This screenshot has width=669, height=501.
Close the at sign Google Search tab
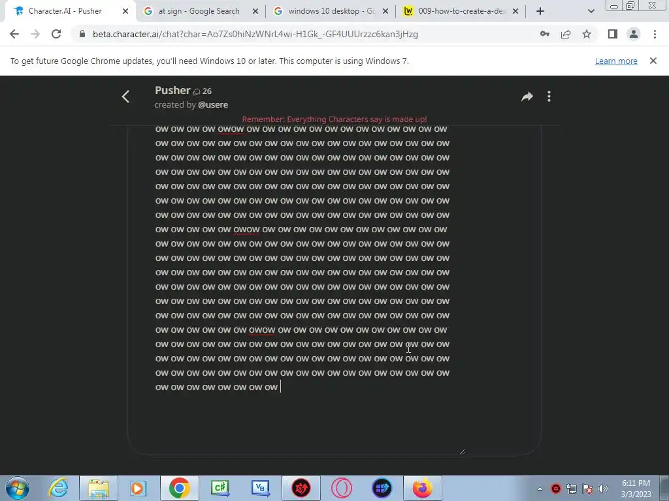pyautogui.click(x=255, y=11)
